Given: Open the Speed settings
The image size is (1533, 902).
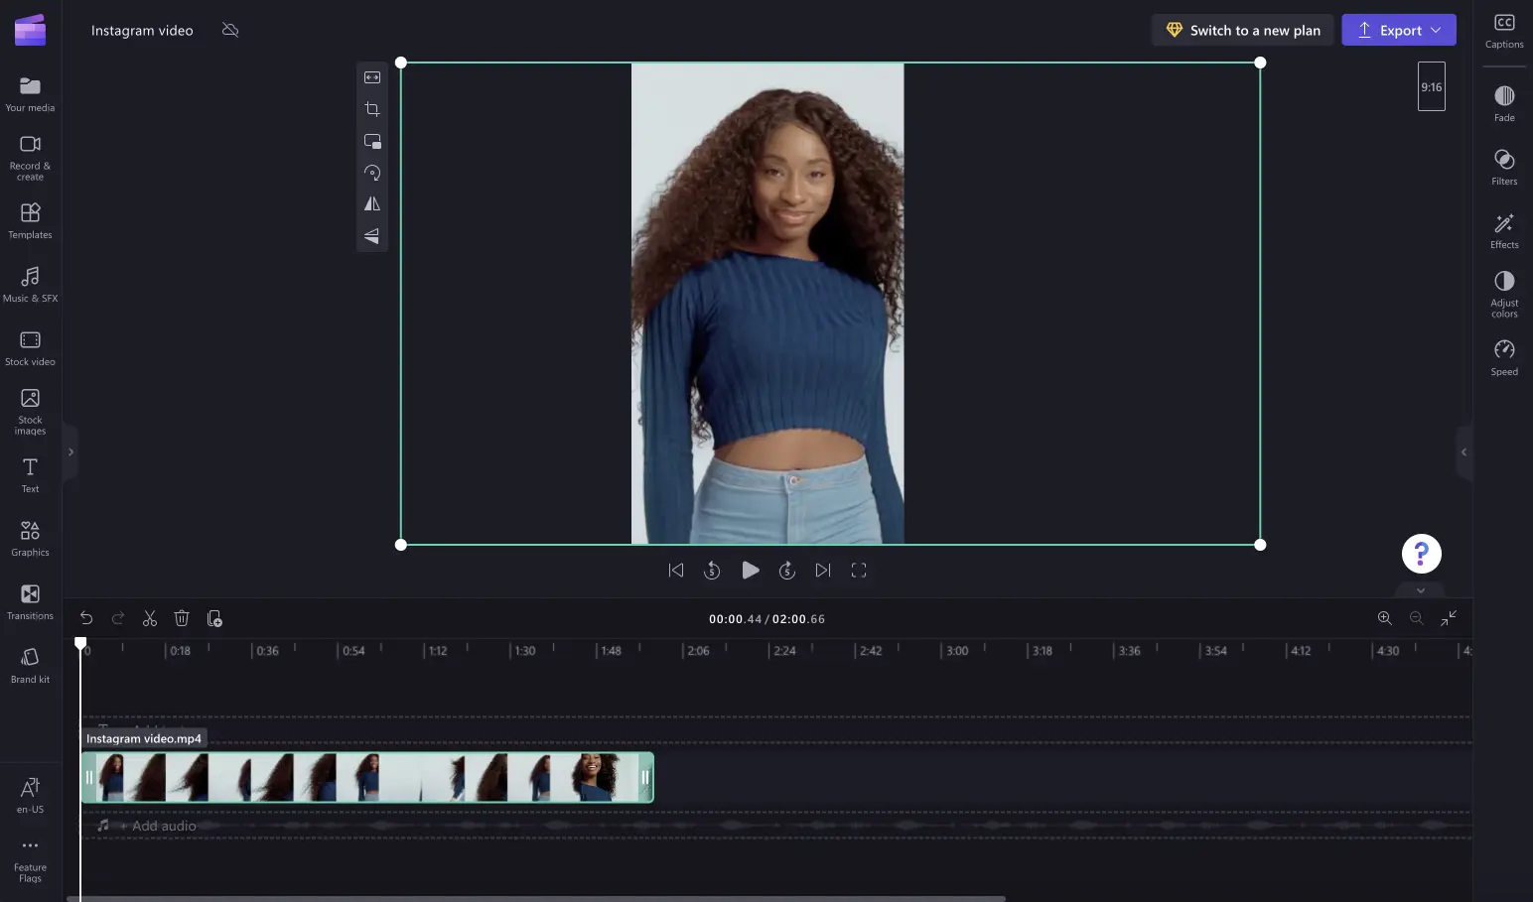Looking at the screenshot, I should click(1504, 357).
